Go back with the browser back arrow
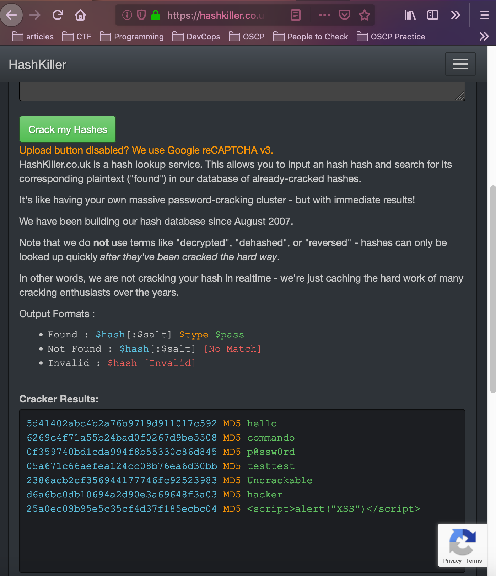 pos(11,15)
